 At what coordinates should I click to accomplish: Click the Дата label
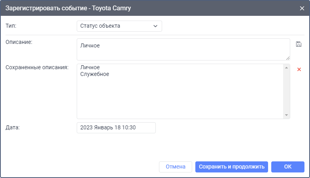pyautogui.click(x=13, y=127)
